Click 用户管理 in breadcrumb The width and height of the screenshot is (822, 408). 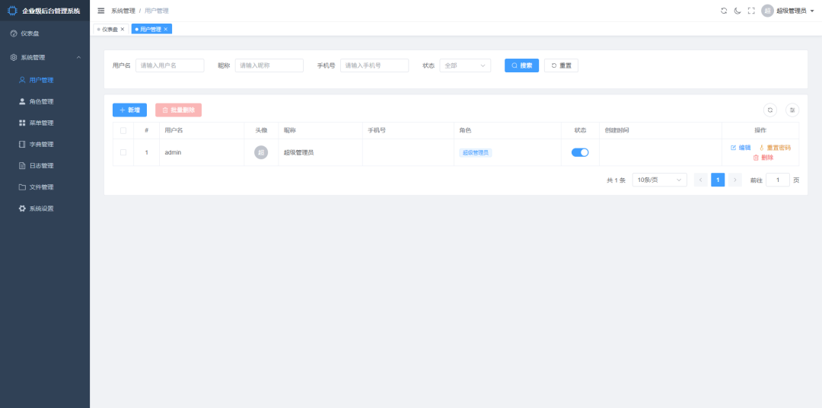157,11
